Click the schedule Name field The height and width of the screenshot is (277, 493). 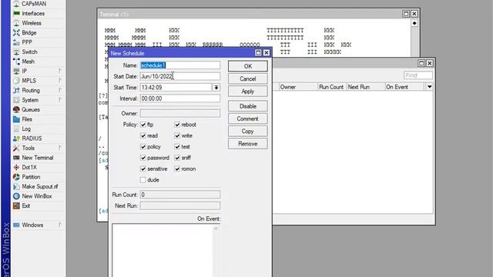click(x=180, y=65)
